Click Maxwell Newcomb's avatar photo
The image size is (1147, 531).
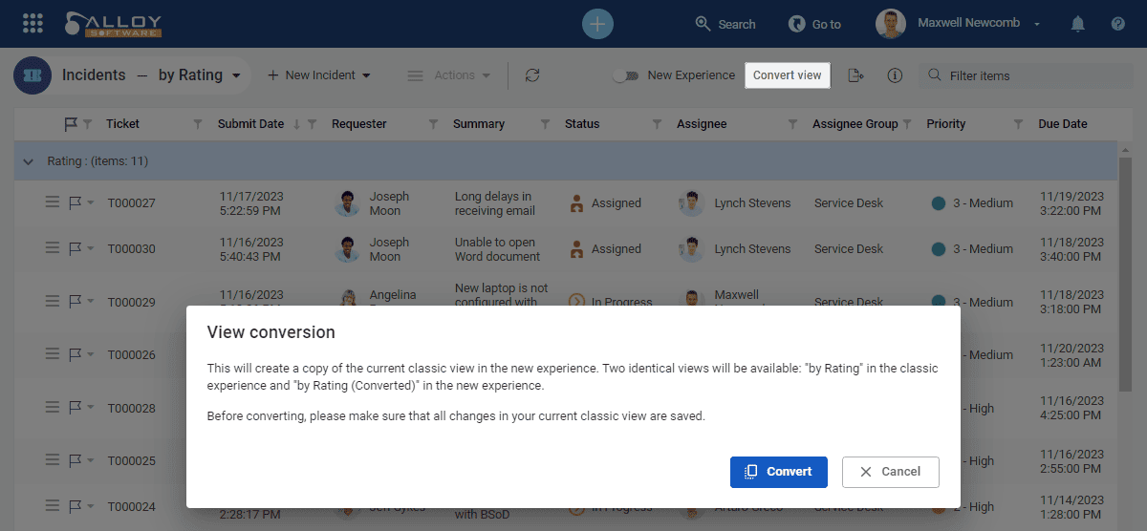[891, 24]
